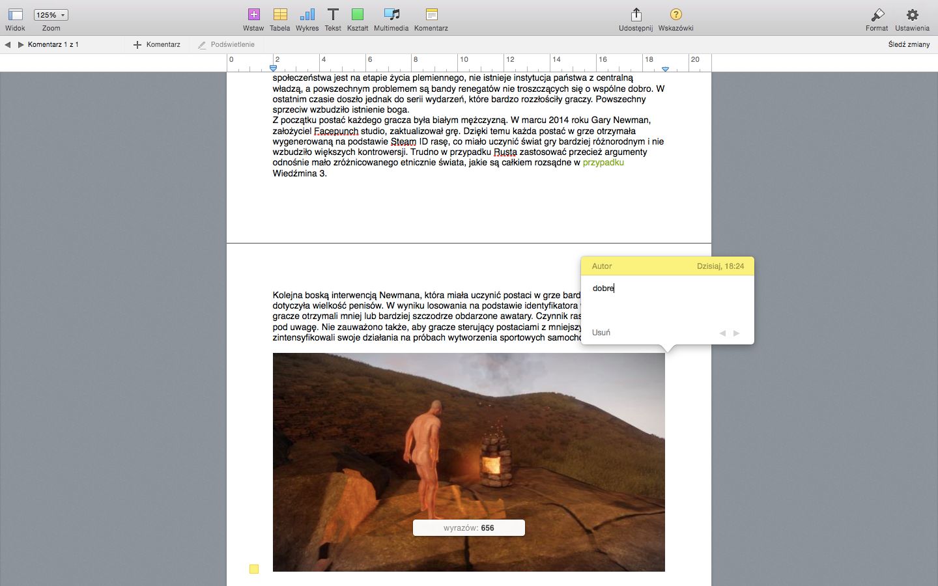Viewport: 938px width, 586px height.
Task: Click the green highlighted word 'przypadku'
Action: 603,162
